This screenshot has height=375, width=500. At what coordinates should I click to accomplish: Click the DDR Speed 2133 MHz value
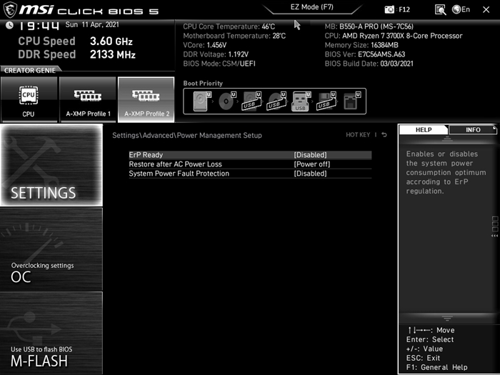[x=113, y=54]
